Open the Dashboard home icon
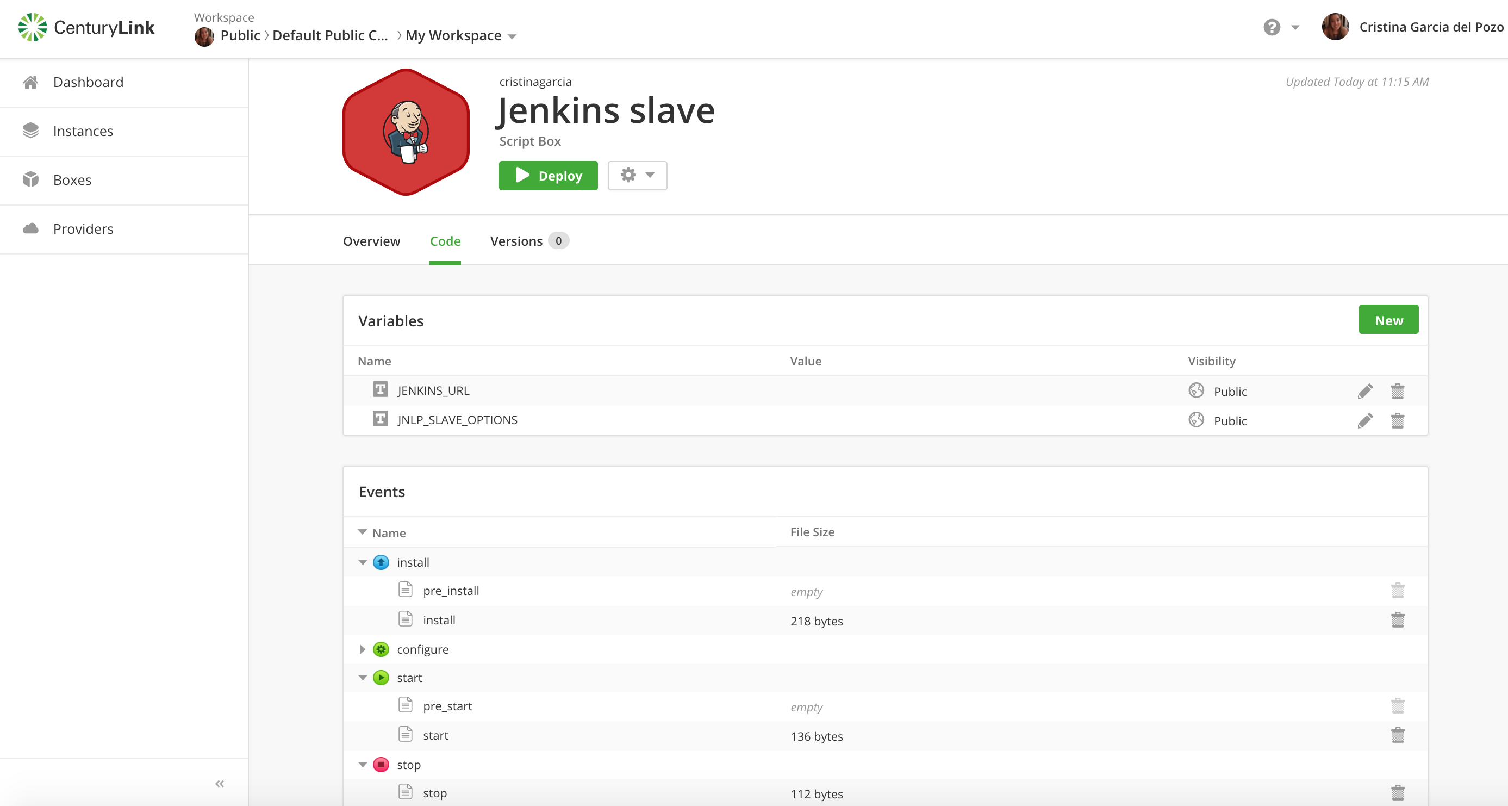Screen dimensions: 1508x806 coord(30,83)
